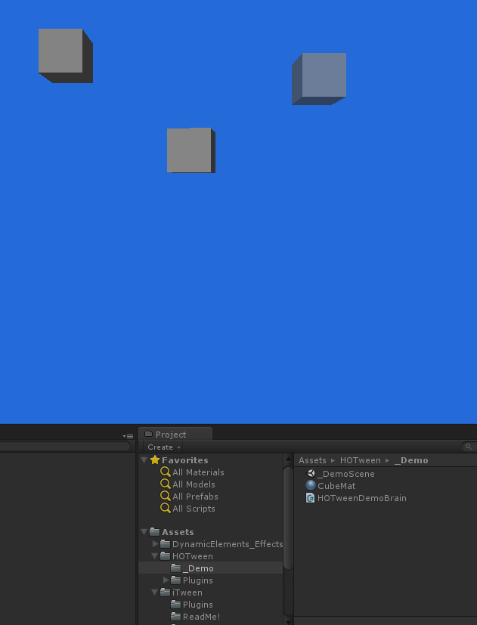Open the left panel options menu icon
This screenshot has height=625, width=477.
(x=128, y=437)
